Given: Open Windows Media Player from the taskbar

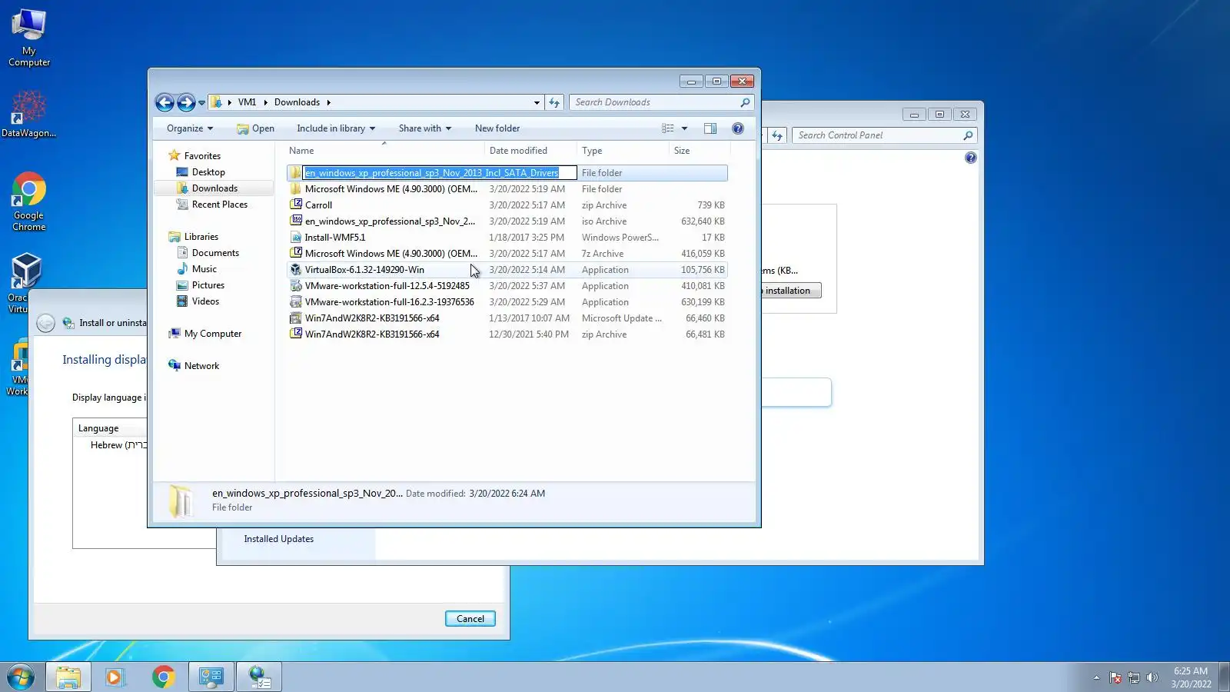Looking at the screenshot, I should (x=115, y=677).
